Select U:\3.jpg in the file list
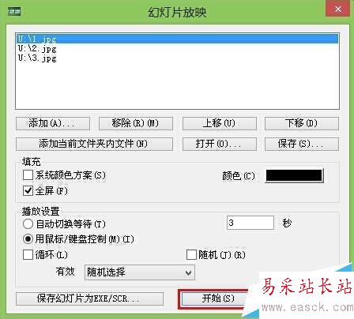Screen dimensions: 354x319 (177, 58)
